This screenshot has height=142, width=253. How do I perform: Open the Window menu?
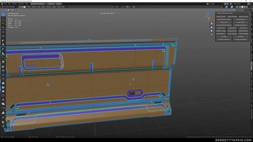pyautogui.click(x=21, y=4)
